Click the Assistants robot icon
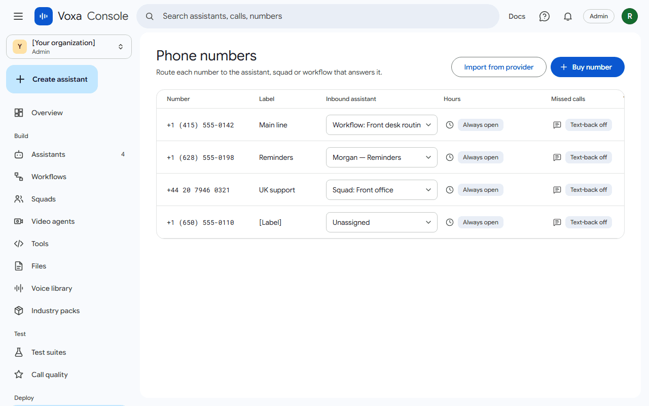The width and height of the screenshot is (649, 406). point(19,154)
